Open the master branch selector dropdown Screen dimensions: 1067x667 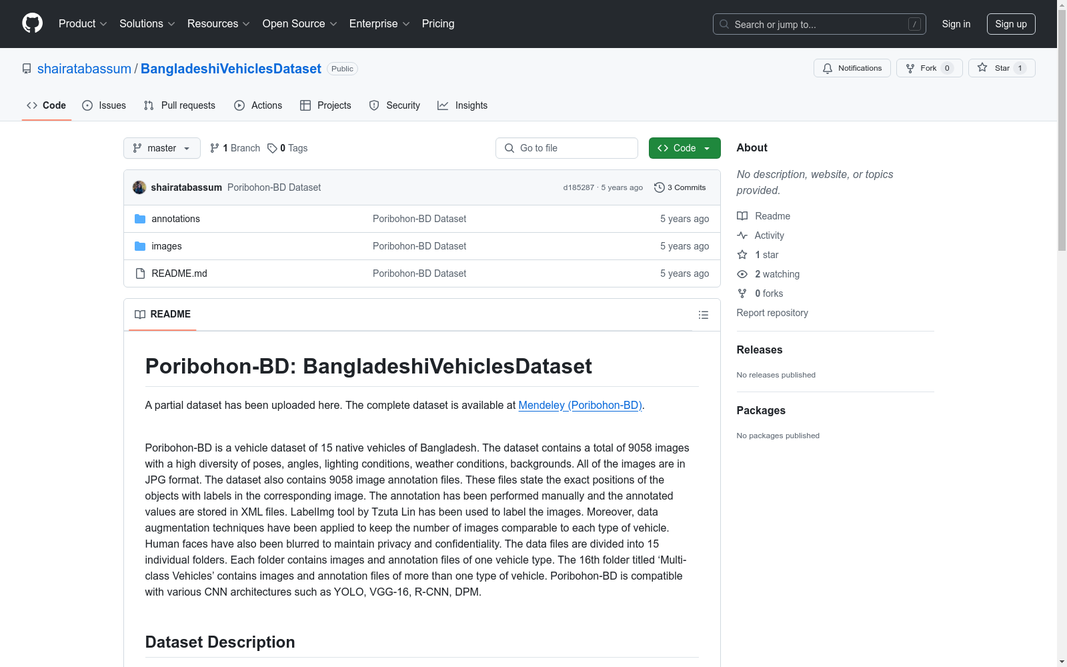point(162,148)
